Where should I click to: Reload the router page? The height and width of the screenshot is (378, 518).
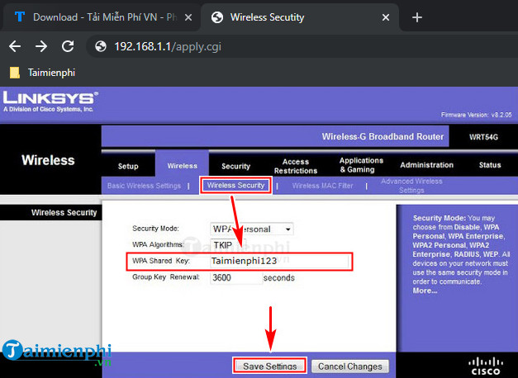(68, 46)
